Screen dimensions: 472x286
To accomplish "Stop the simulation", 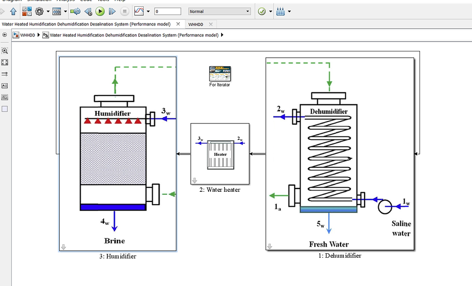I will (x=124, y=12).
